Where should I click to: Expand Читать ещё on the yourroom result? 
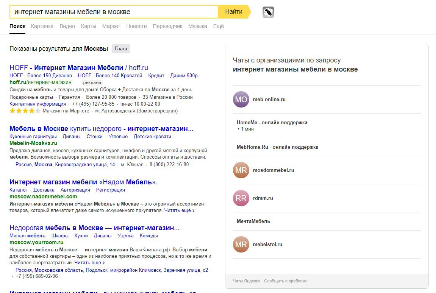89,262
